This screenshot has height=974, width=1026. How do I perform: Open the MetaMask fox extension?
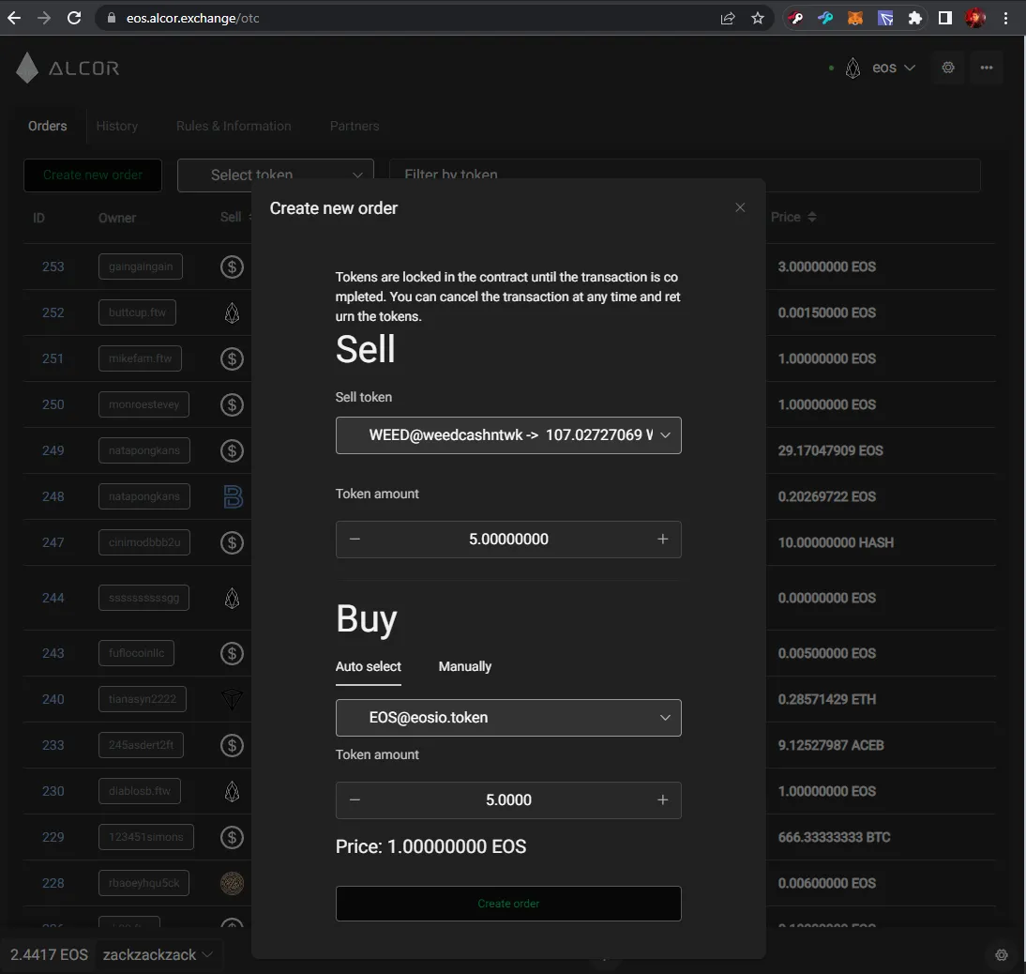pos(855,18)
